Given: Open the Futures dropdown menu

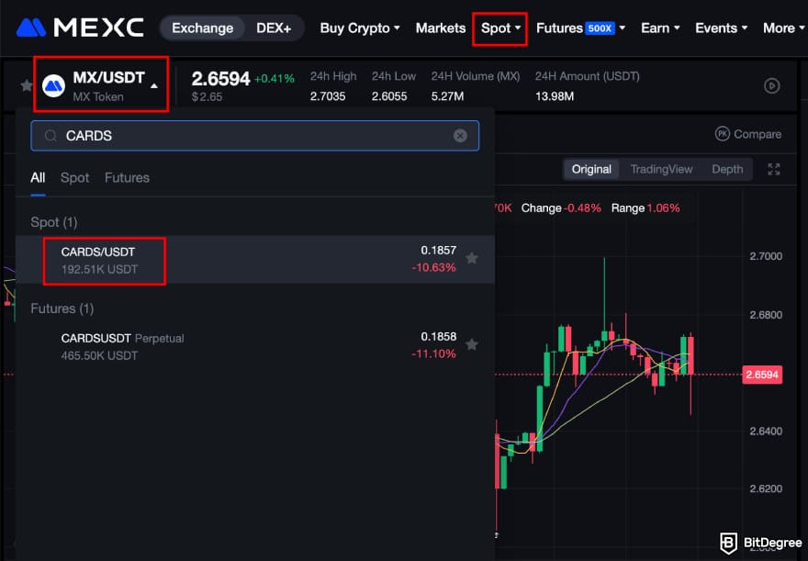Looking at the screenshot, I should 580,28.
